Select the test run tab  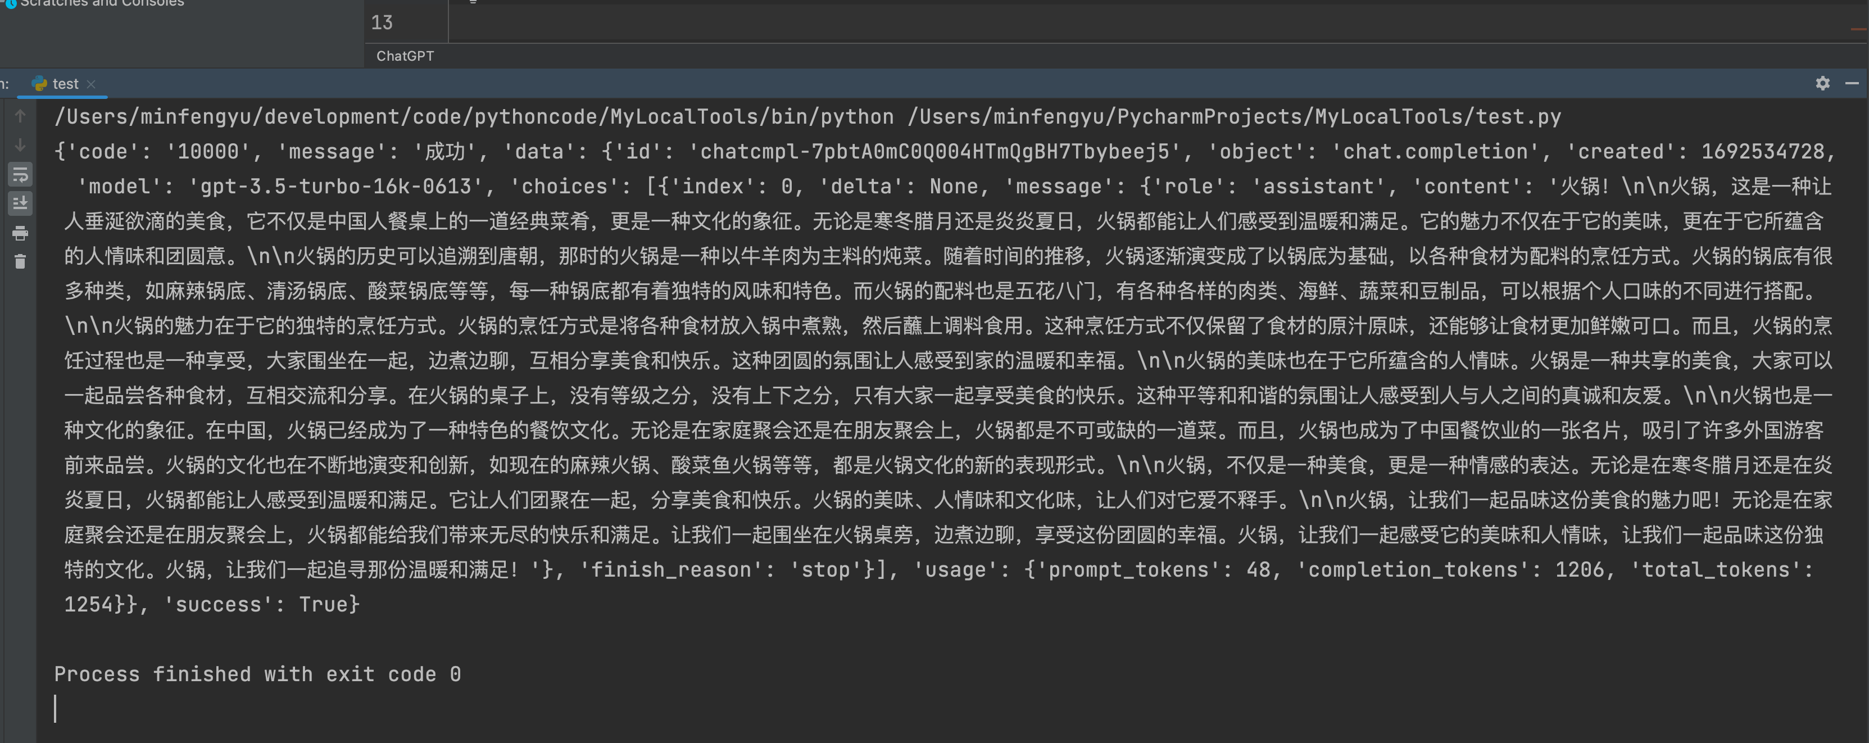click(x=65, y=84)
